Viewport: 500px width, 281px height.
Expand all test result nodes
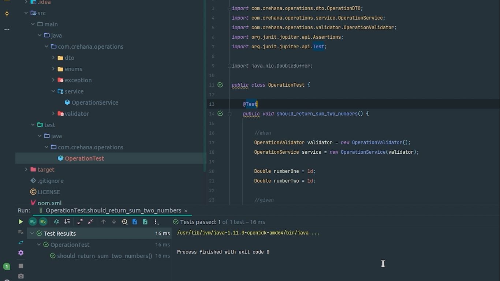point(80,222)
